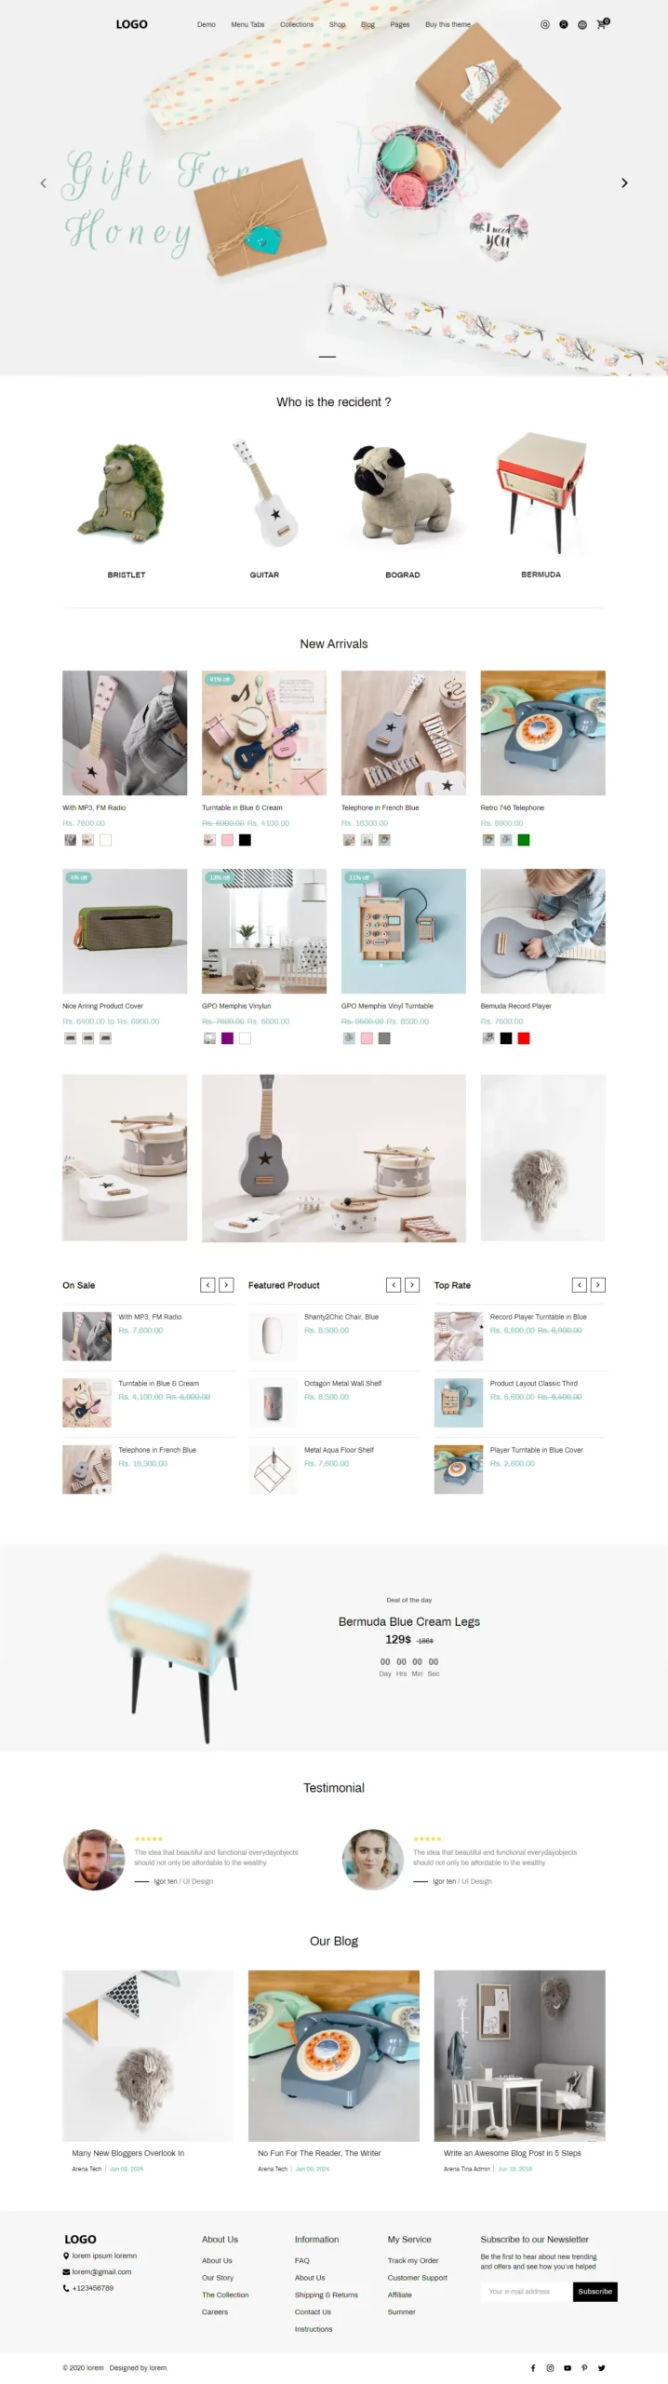
Task: Click the user account icon
Action: tap(564, 24)
